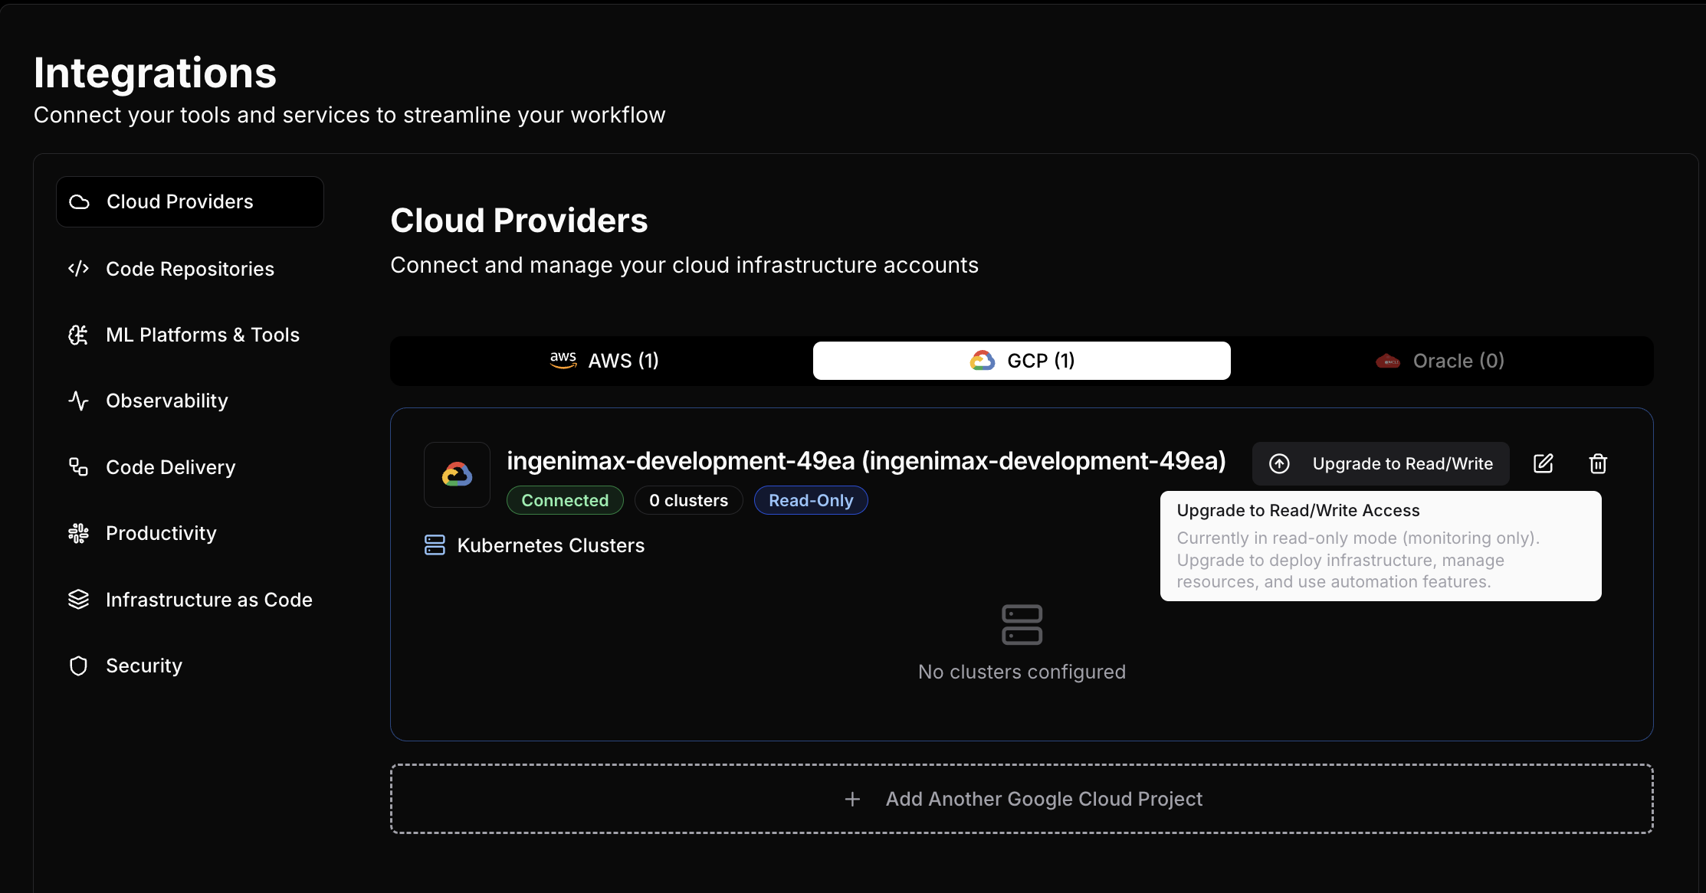The height and width of the screenshot is (893, 1706).
Task: Click Add Another Google Cloud Project
Action: point(1022,799)
